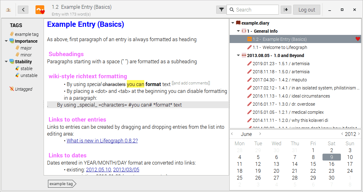Open entry 2018.11.18 - 1.5.0 / artemisia

295,72
